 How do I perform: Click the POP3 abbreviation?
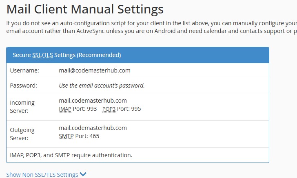(109, 109)
